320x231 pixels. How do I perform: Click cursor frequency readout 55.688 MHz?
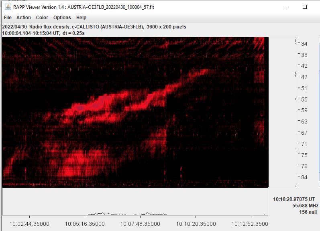click(x=305, y=205)
